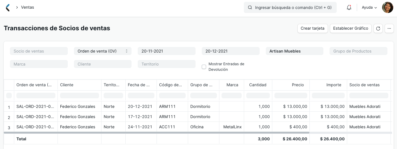This screenshot has width=397, height=149.
Task: Select the cell with date 17-12-2021
Action: pyautogui.click(x=141, y=117)
